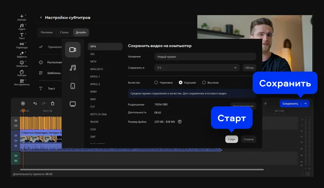The image size is (324, 188).
Task: Hide the top orange track with eye icon
Action: pos(16,120)
